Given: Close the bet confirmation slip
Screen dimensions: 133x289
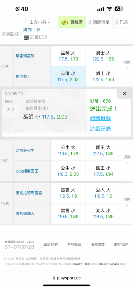Looking at the screenshot, I should point(125,94).
